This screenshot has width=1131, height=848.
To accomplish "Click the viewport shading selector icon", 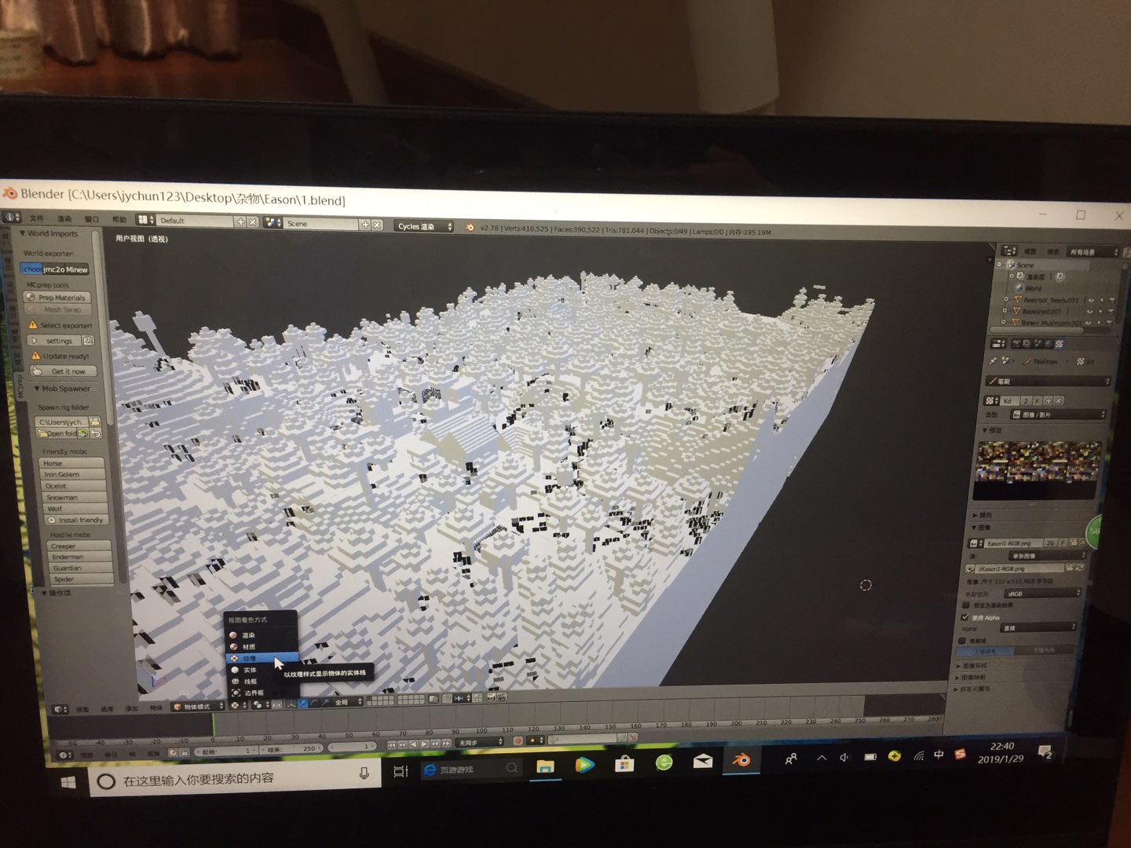I will [x=236, y=705].
